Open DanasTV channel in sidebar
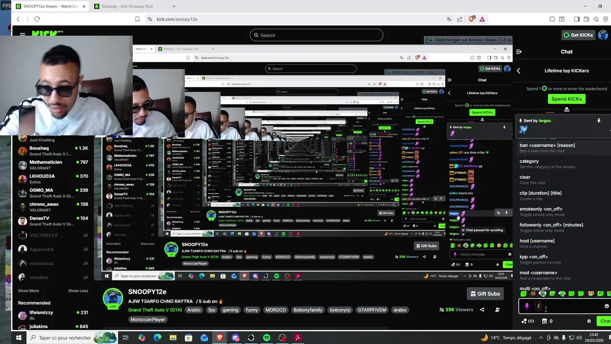 point(53,221)
